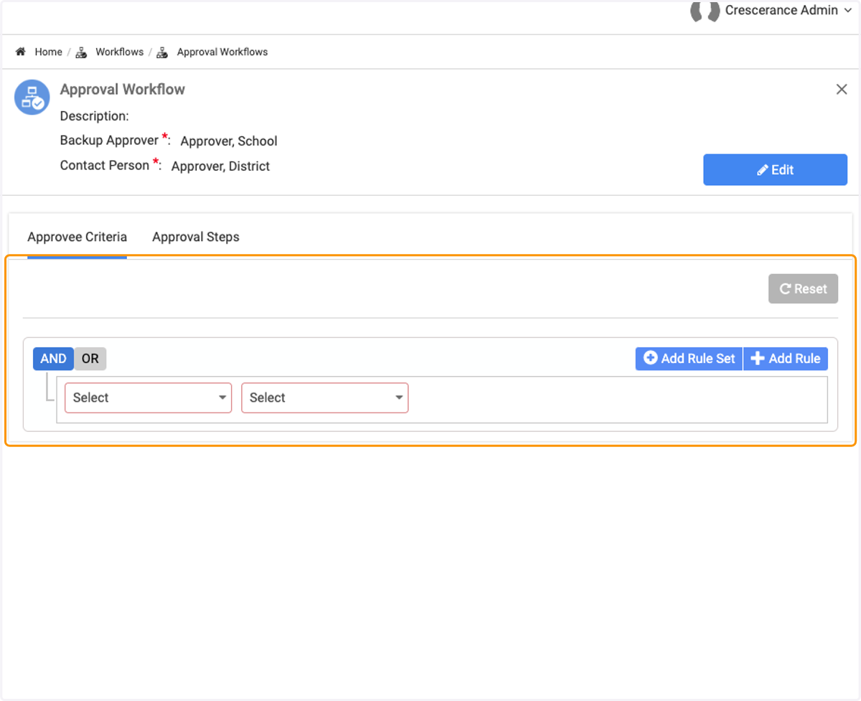This screenshot has width=861, height=701.
Task: Open the Crescerance Admin user menu
Action: coord(788,10)
